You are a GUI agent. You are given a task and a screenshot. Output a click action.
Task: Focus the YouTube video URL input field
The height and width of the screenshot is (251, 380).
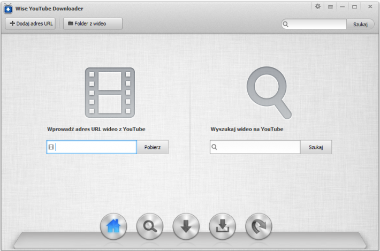click(92, 147)
